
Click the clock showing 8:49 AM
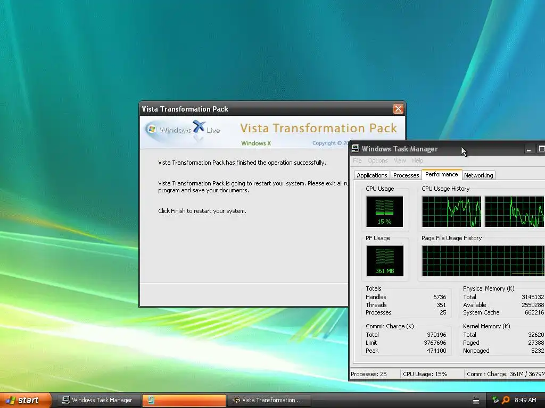pos(525,400)
